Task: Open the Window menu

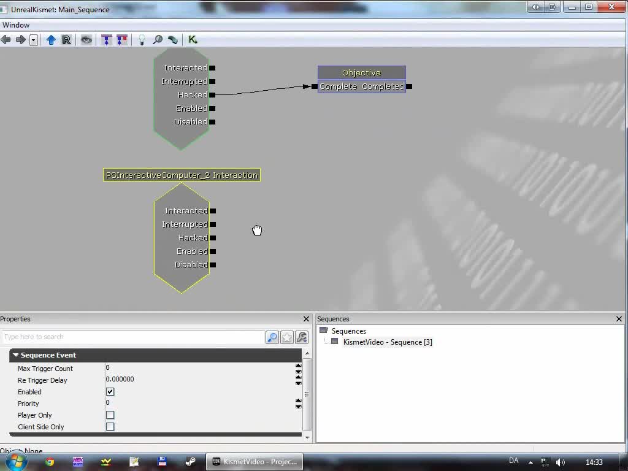Action: 16,25
